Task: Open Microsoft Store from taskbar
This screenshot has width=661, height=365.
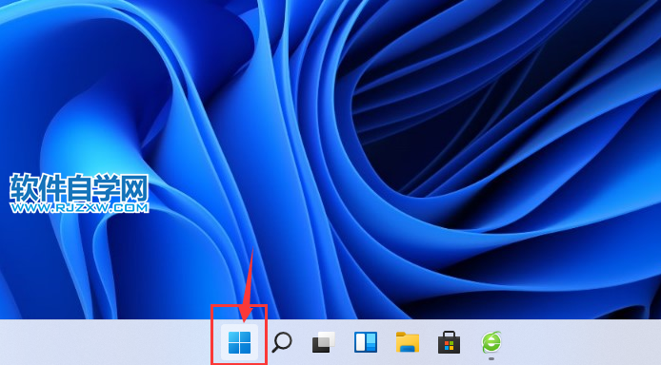Action: coord(450,342)
